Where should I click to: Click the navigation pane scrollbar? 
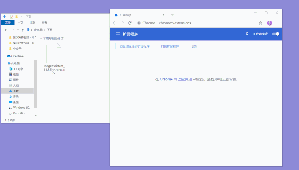[x=36, y=84]
